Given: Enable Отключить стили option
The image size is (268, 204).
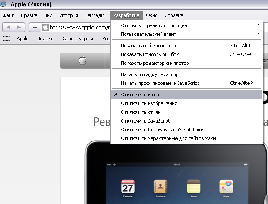Looking at the screenshot, I should (x=187, y=112).
